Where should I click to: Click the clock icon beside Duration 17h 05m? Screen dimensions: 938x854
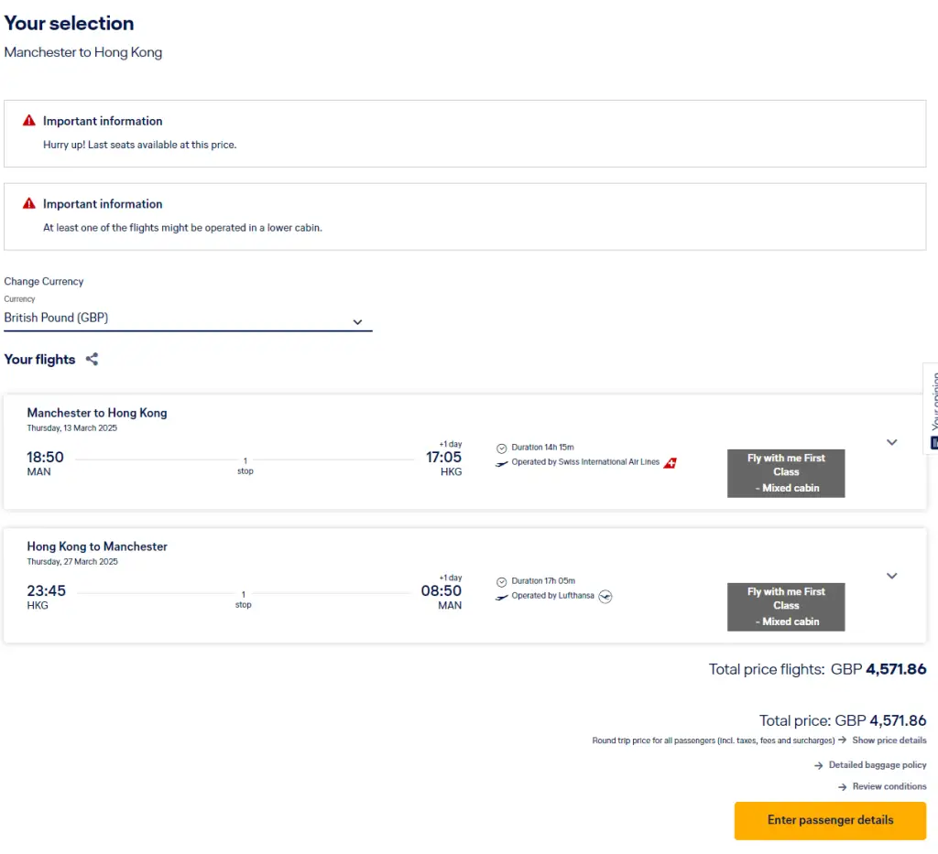[x=501, y=581]
